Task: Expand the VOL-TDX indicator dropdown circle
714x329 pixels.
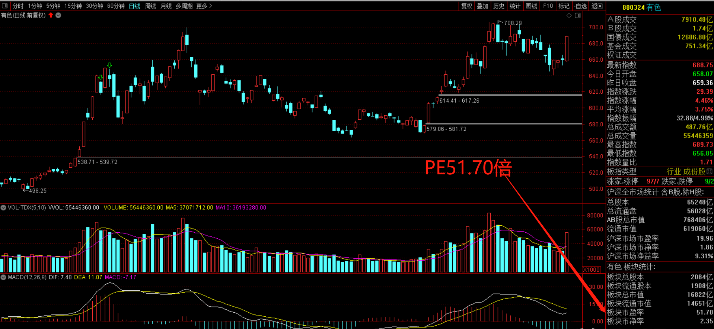Action: 3,207
